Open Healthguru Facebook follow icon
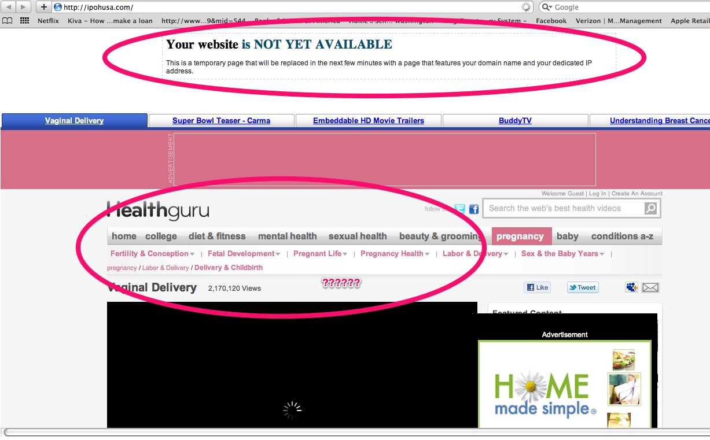Image resolution: width=710 pixels, height=440 pixels. click(x=473, y=209)
